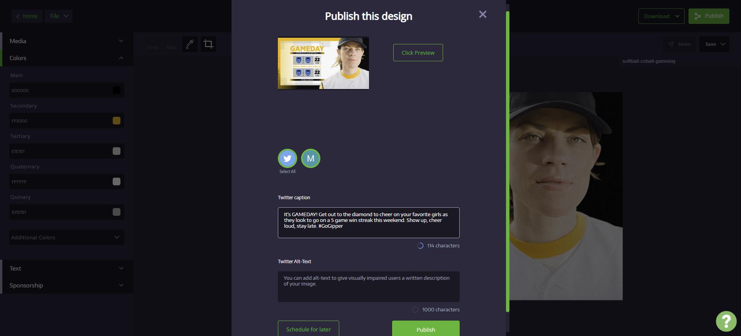Toggle the Twitter account selection
The image size is (741, 336).
288,158
